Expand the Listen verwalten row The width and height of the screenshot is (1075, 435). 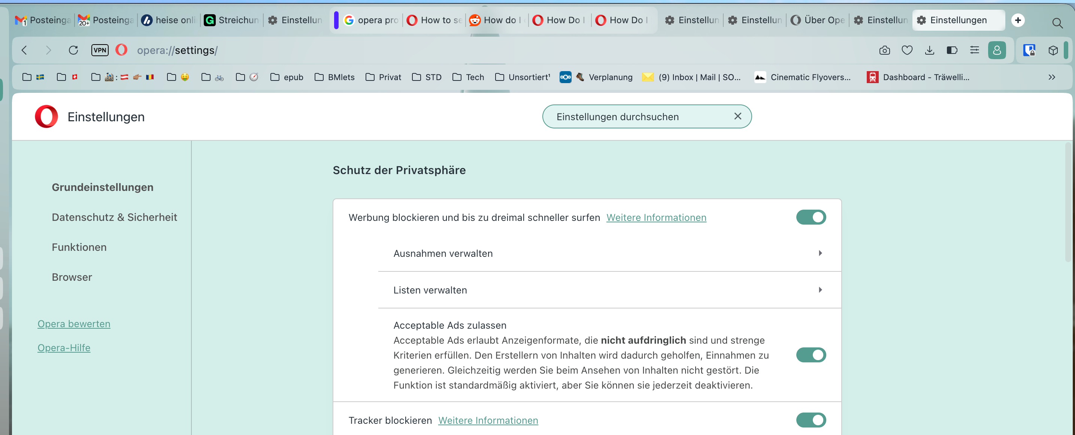[x=609, y=290]
